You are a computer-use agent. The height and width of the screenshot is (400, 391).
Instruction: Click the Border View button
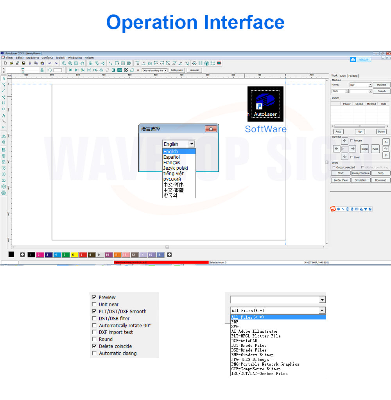click(341, 180)
